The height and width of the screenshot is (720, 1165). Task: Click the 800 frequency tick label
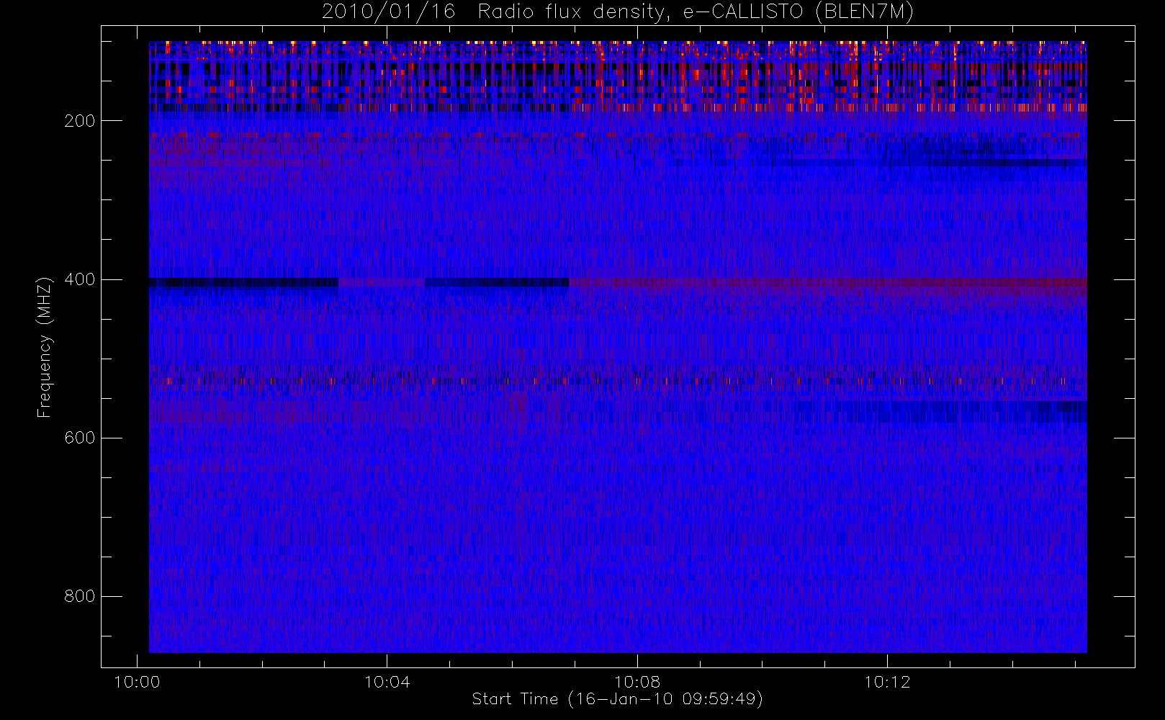[x=79, y=596]
